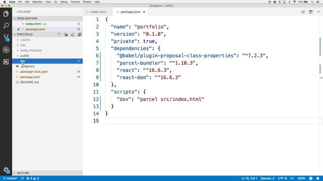The image size is (323, 181).
Task: Open Source Control view with badge
Action: point(6,38)
